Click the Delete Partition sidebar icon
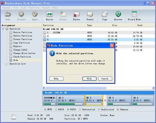 [x=11, y=36]
